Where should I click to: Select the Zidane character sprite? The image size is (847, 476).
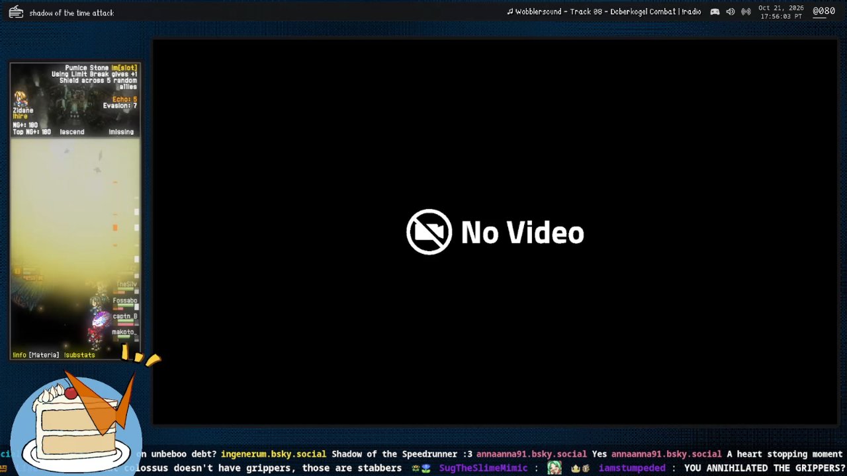21,99
